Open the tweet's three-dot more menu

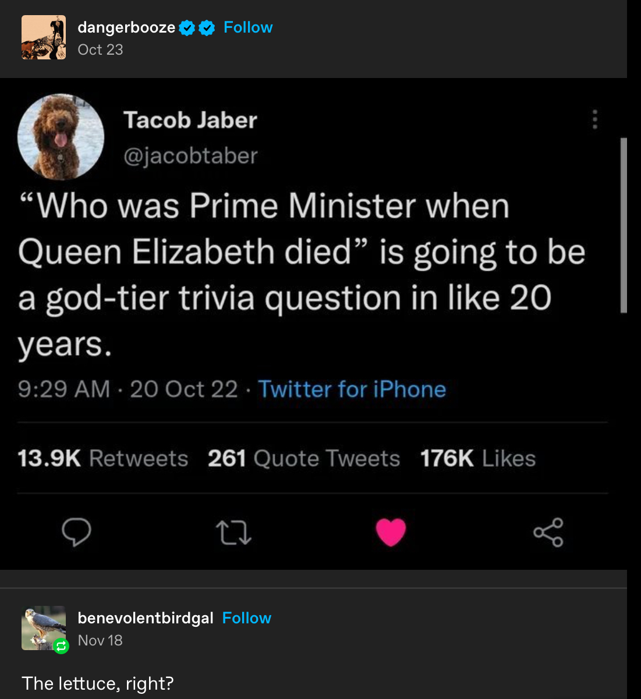pyautogui.click(x=594, y=119)
